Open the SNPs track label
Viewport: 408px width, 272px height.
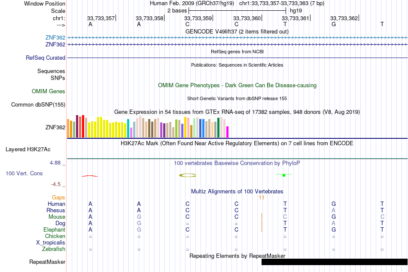58,78
